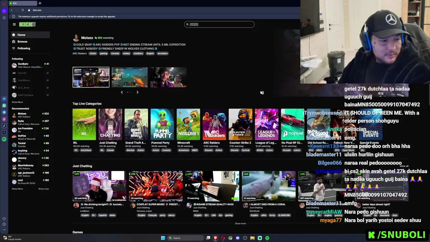
Task: Open history clock in Opera sidebar
Action: click(4, 224)
